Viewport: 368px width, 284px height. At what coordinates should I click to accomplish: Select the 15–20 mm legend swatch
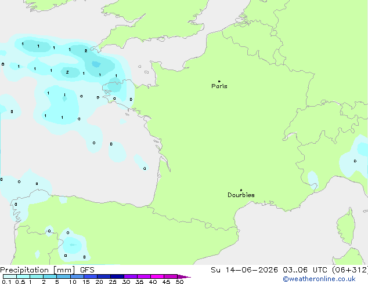[x=91, y=276]
